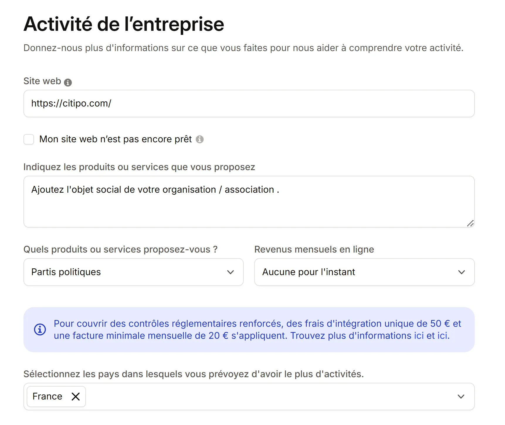Click the "Mon site web n'est pas encore prêt" label
The width and height of the screenshot is (505, 425).
(x=115, y=139)
